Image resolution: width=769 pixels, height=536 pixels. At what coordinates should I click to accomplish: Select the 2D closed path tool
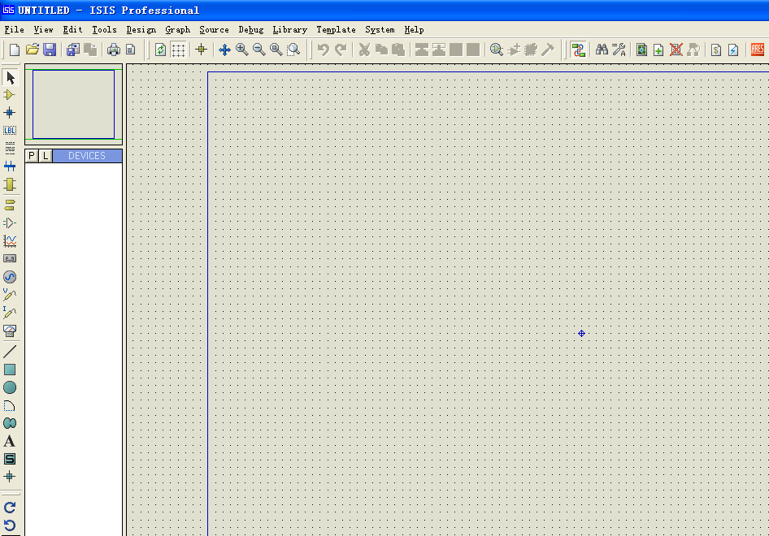(x=9, y=423)
